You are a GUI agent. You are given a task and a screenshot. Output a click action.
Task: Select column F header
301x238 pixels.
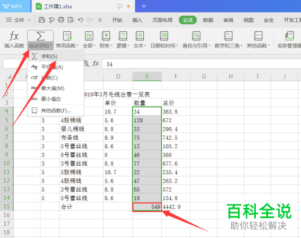pyautogui.click(x=176, y=77)
